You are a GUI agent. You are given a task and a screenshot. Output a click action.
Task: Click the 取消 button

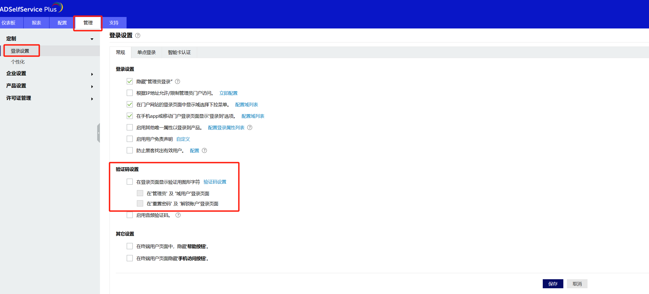(577, 284)
